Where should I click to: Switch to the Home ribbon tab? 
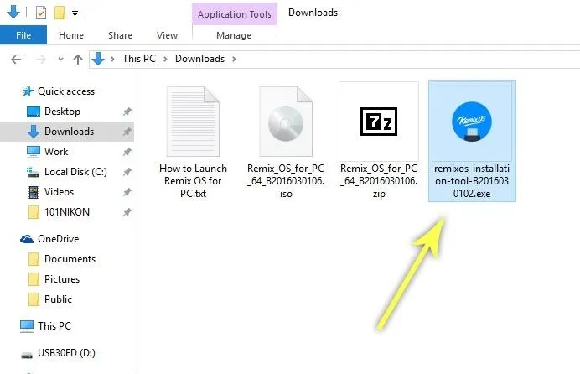71,35
